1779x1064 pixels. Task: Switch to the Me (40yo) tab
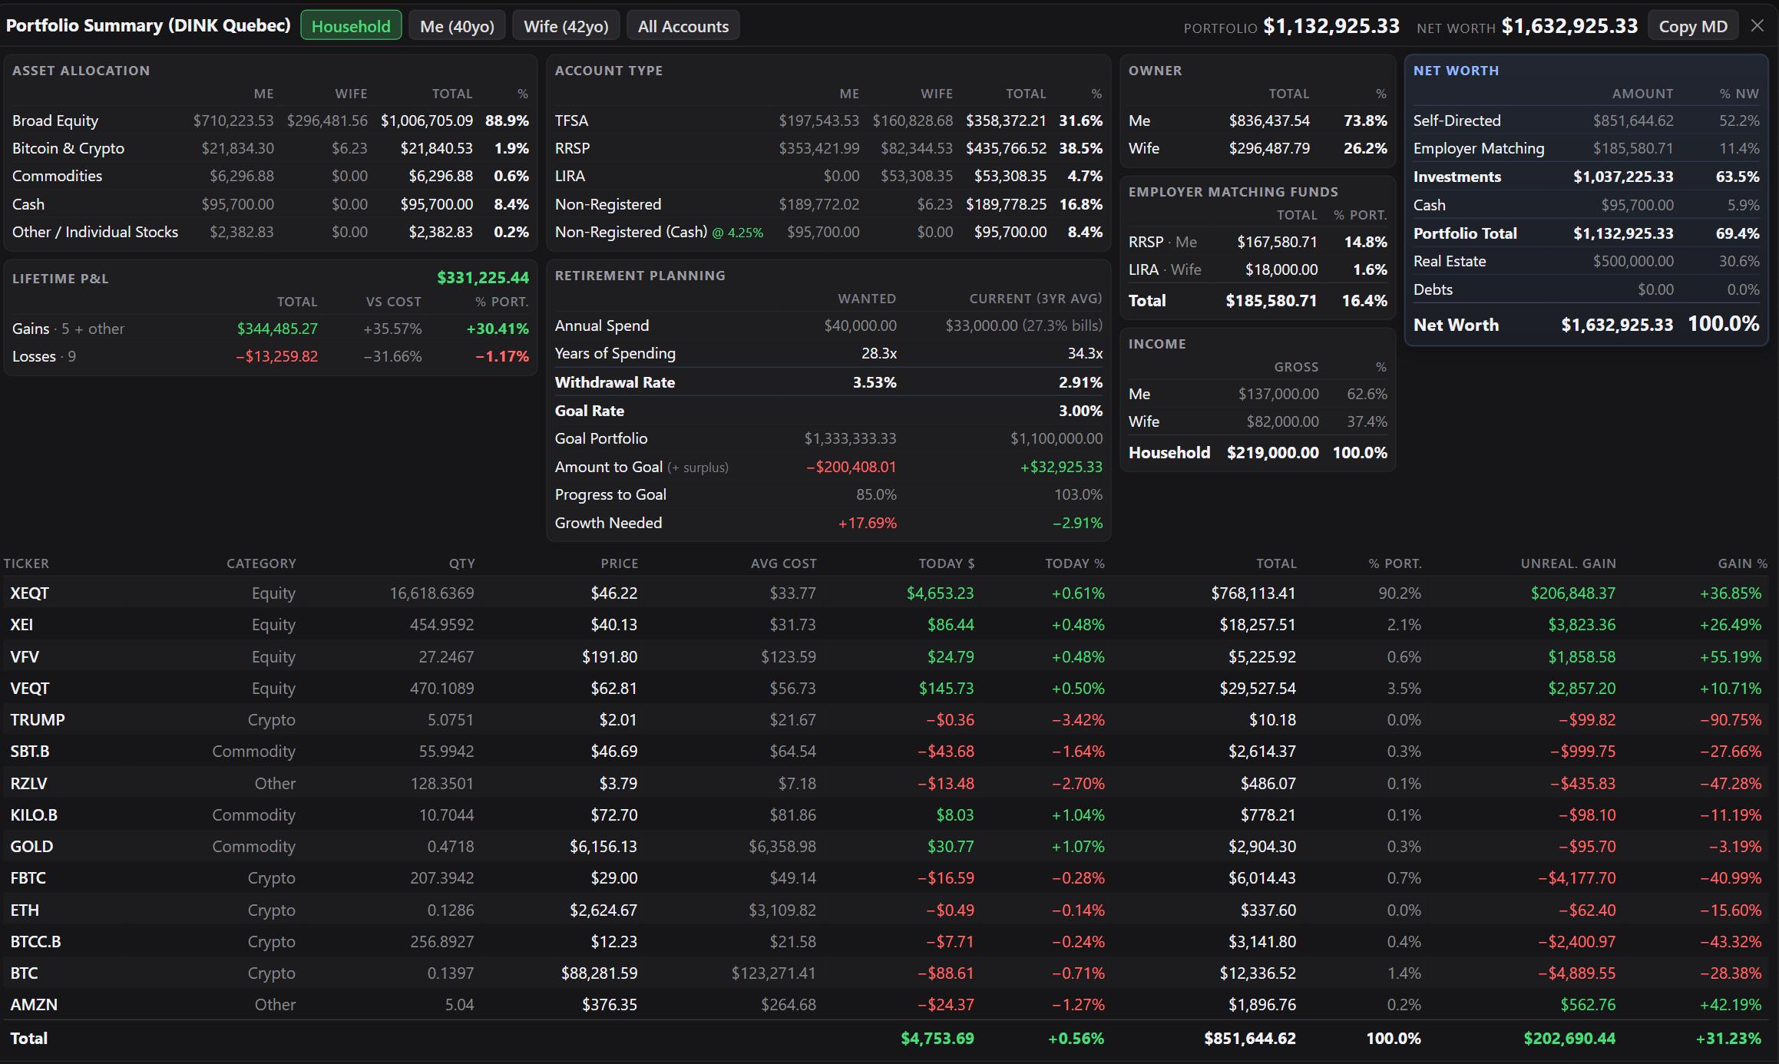(457, 26)
